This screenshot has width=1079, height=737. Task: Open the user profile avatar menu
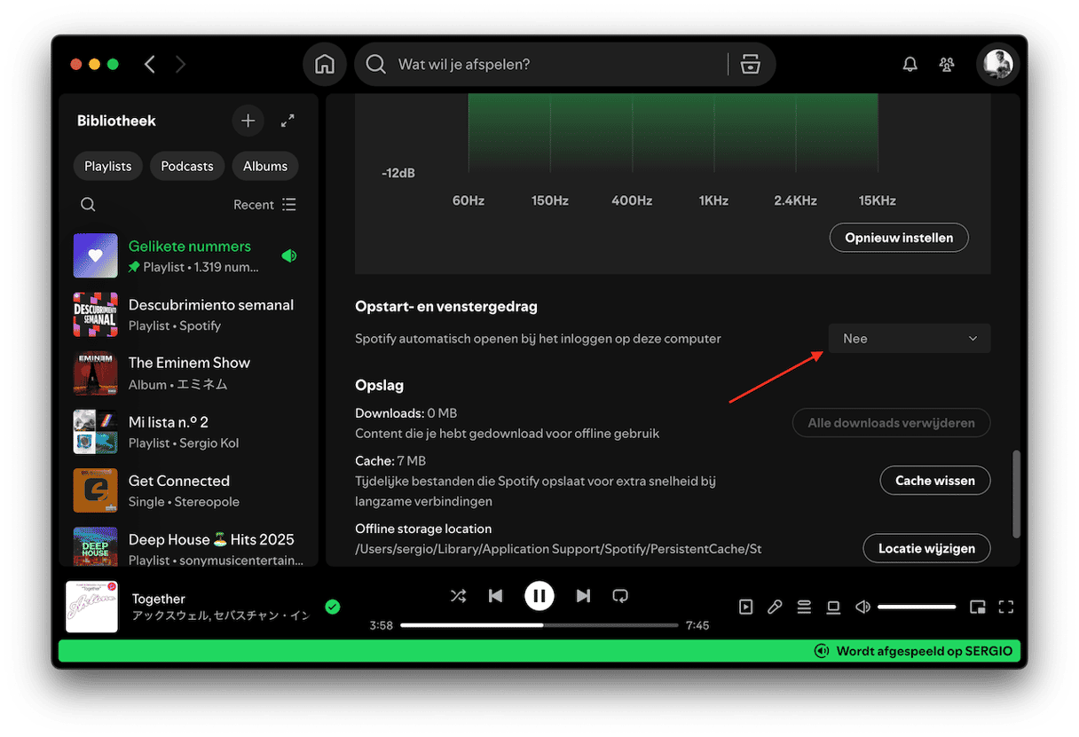(x=997, y=65)
